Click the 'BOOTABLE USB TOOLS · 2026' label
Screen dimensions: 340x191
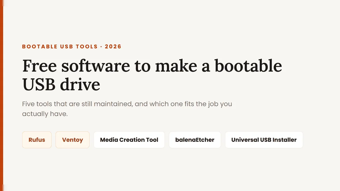click(72, 47)
